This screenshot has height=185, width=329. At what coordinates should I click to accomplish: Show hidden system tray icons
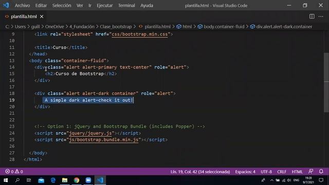pyautogui.click(x=272, y=180)
